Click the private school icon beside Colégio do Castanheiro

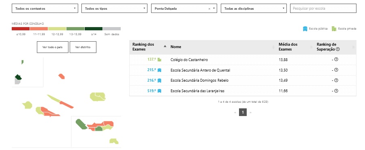pyautogui.click(x=160, y=60)
